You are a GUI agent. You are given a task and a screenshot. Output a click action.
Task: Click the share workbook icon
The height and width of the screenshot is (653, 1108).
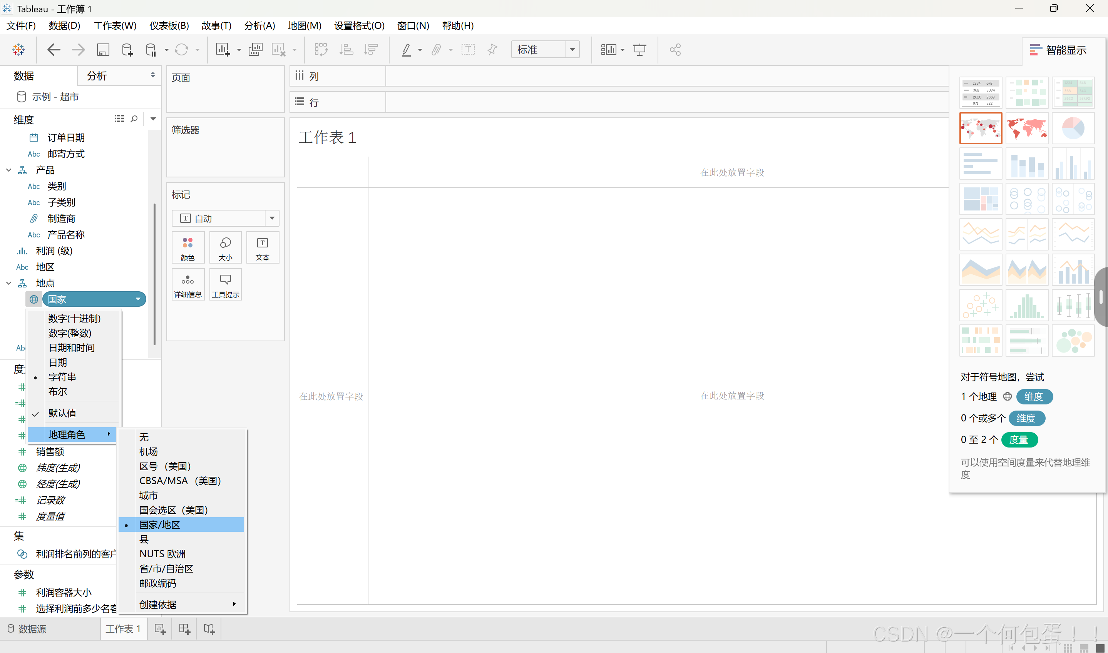click(675, 50)
